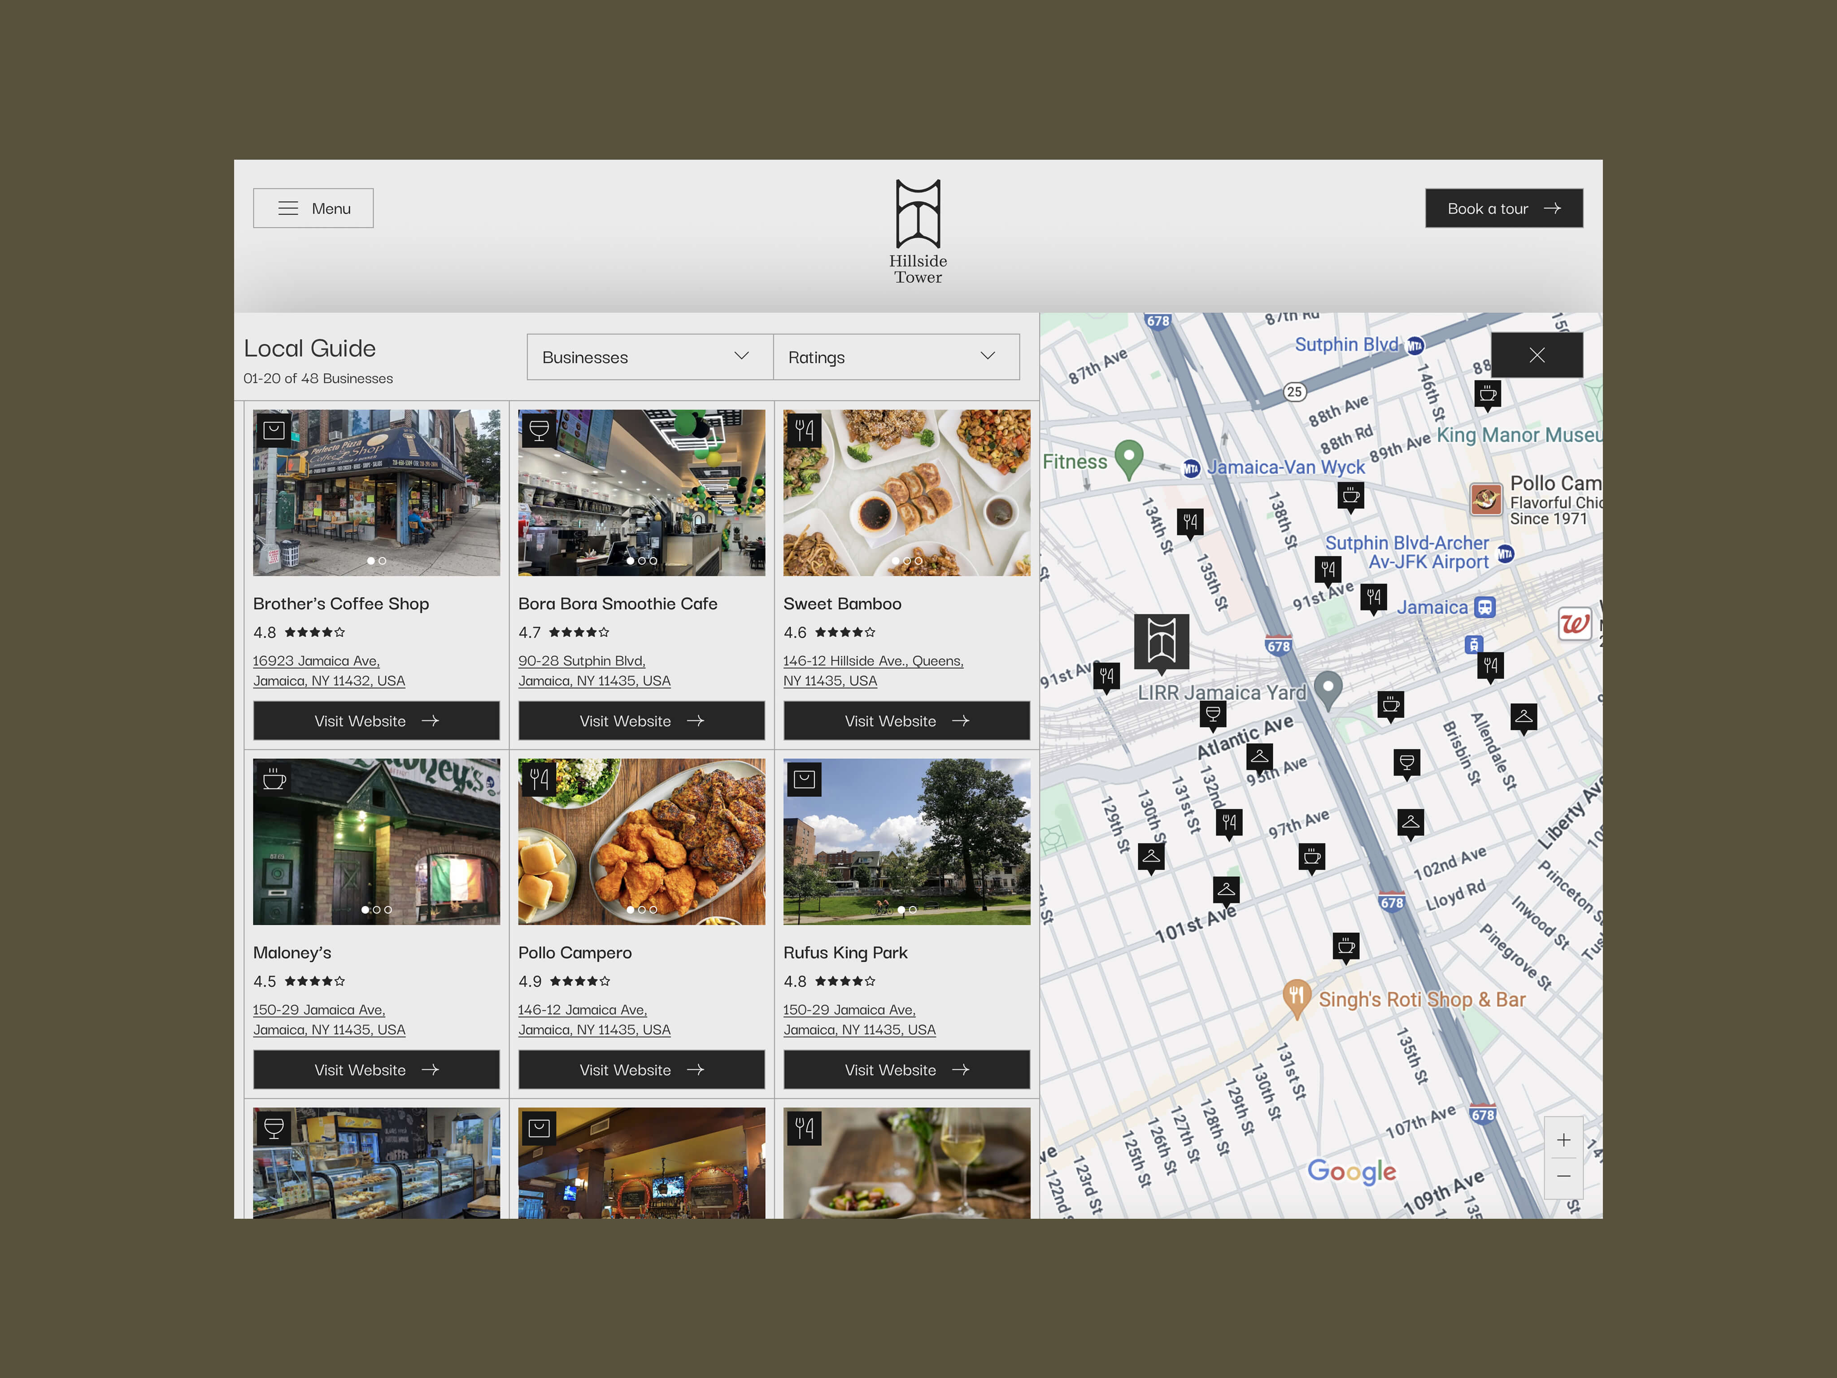Click the Google logo on map

(x=1351, y=1171)
